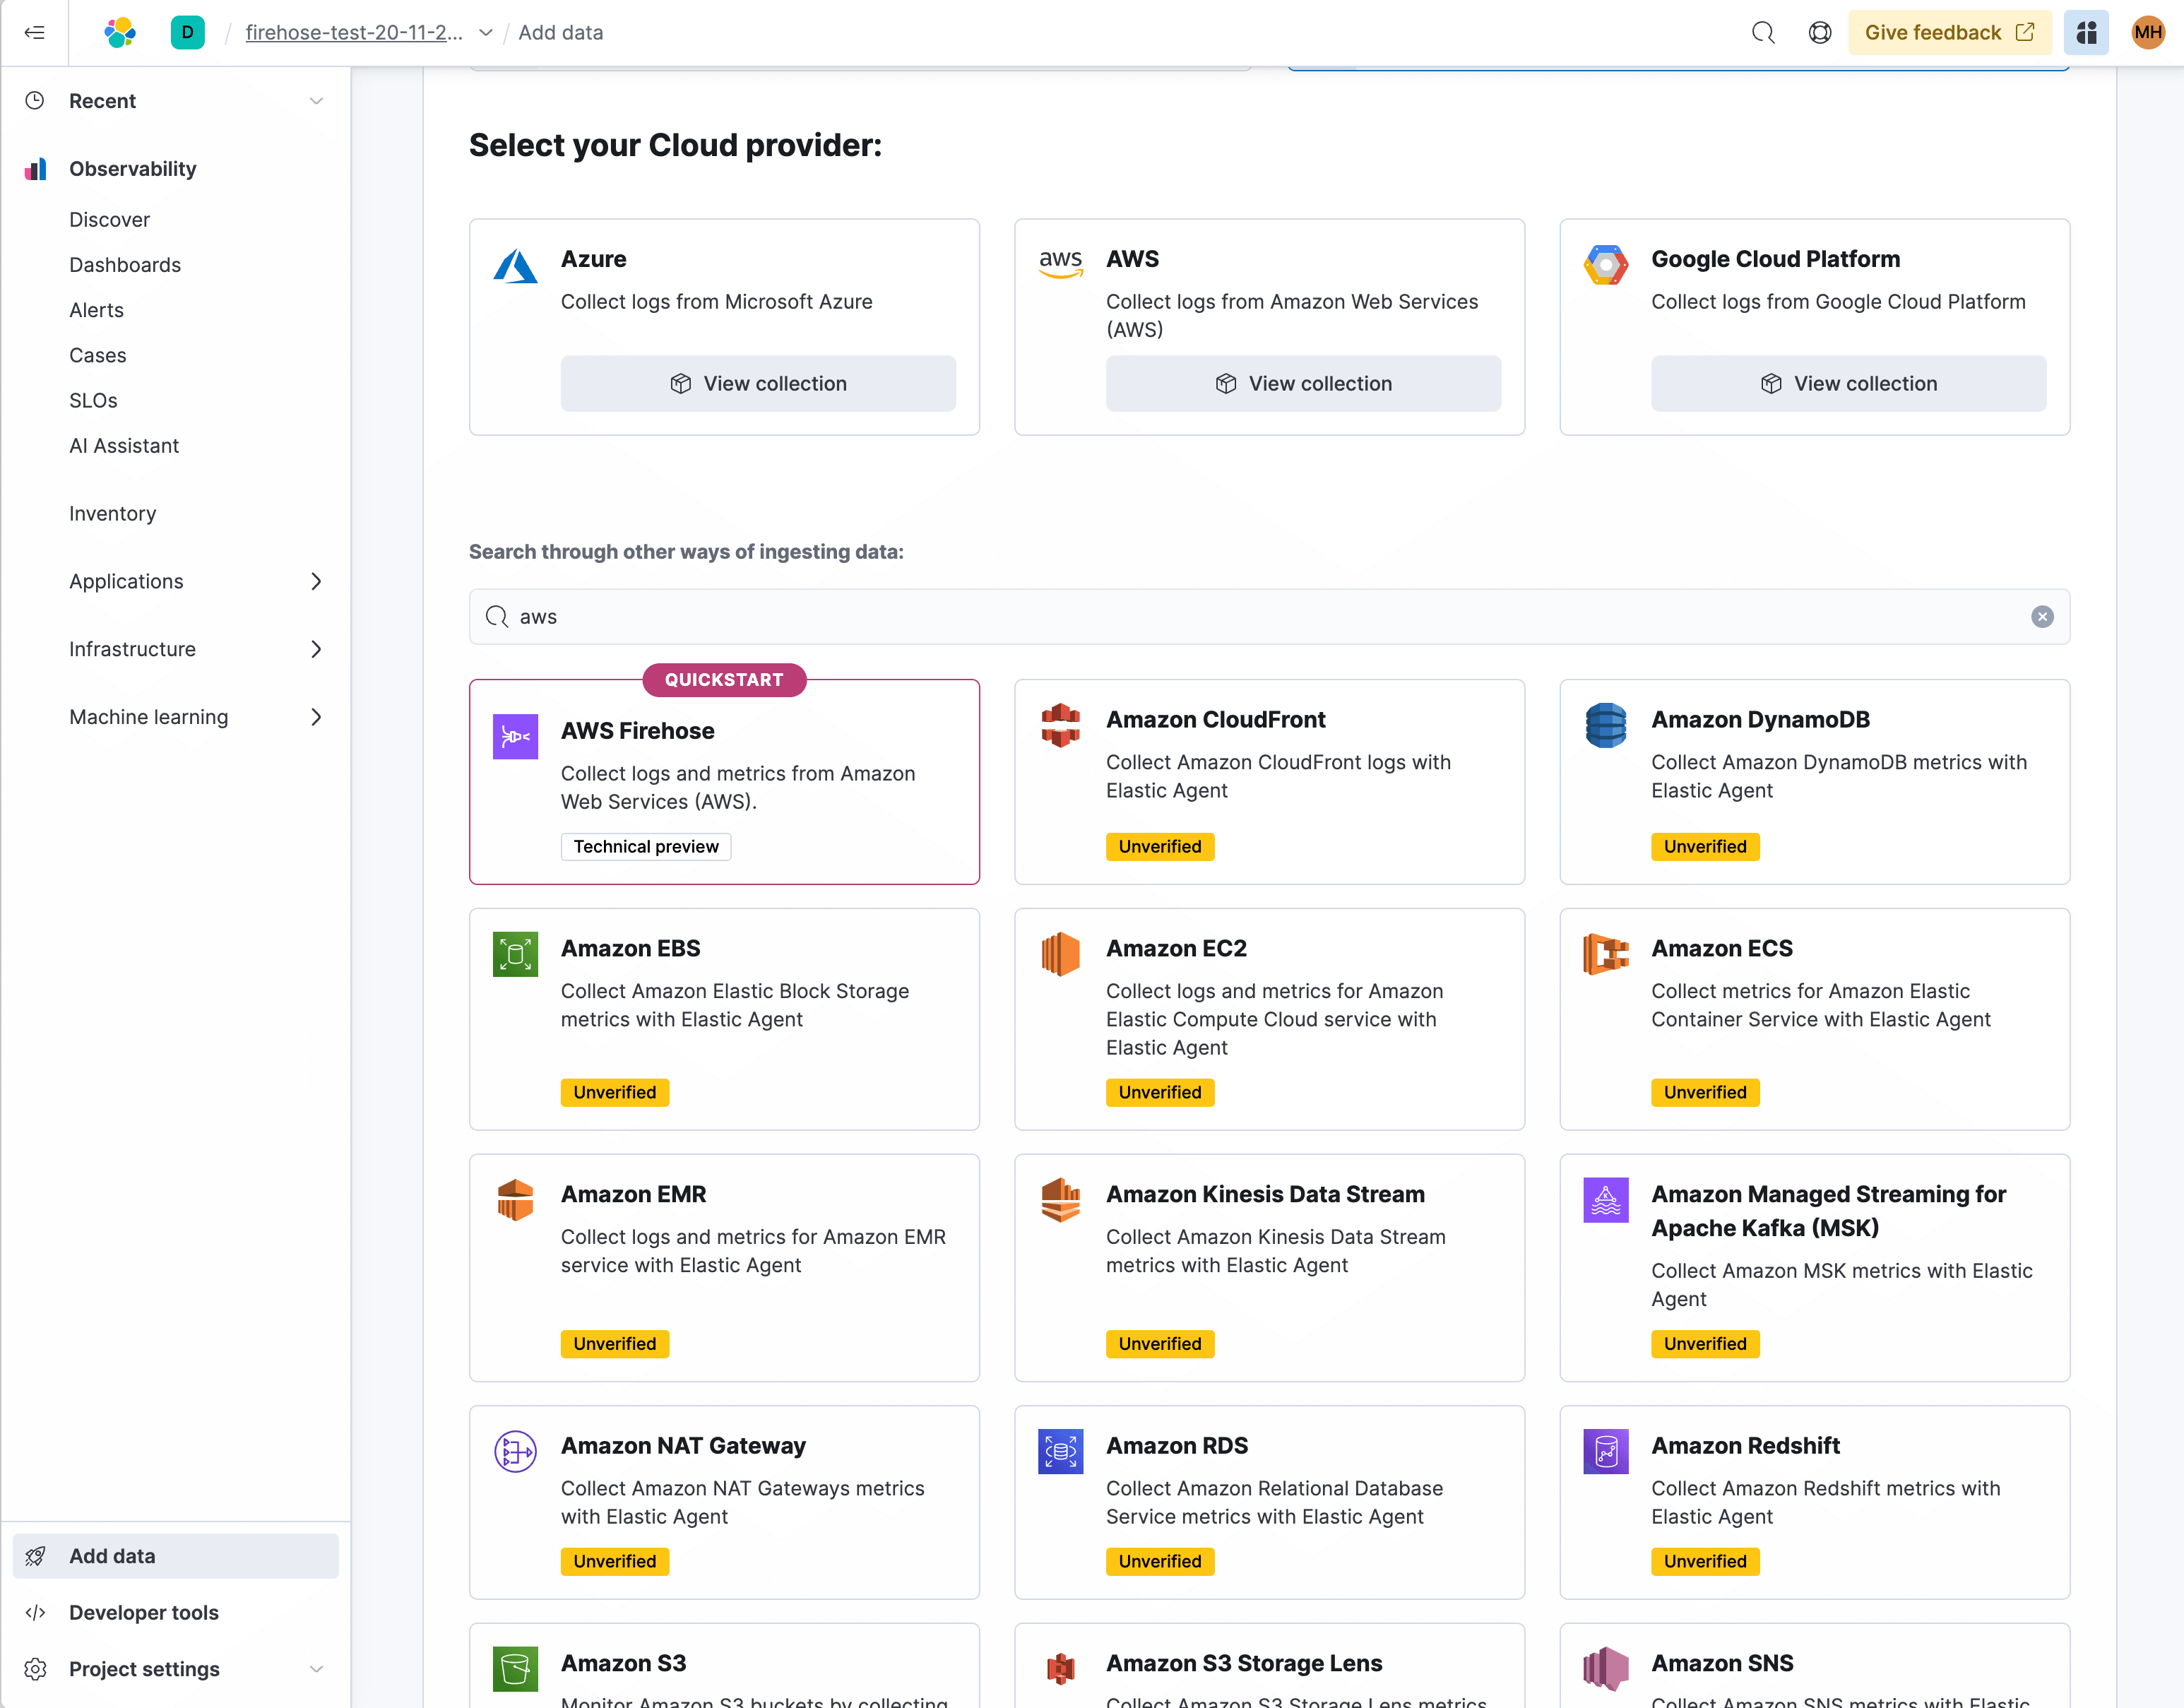The height and width of the screenshot is (1708, 2184).
Task: Click the MH user avatar
Action: (2147, 32)
